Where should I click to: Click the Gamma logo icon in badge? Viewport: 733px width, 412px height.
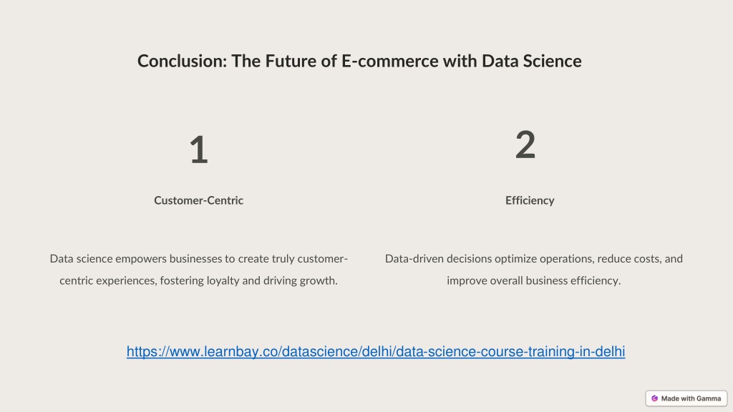pyautogui.click(x=654, y=398)
